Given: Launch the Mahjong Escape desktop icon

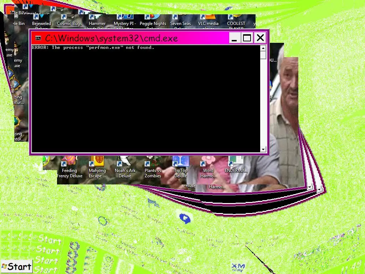Looking at the screenshot, I should coord(97,167).
